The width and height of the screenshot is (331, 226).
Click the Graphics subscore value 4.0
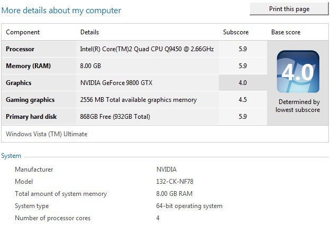click(243, 83)
